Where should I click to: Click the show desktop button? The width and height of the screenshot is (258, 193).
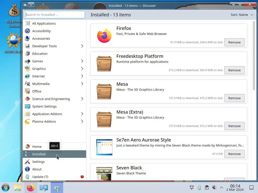point(251,187)
